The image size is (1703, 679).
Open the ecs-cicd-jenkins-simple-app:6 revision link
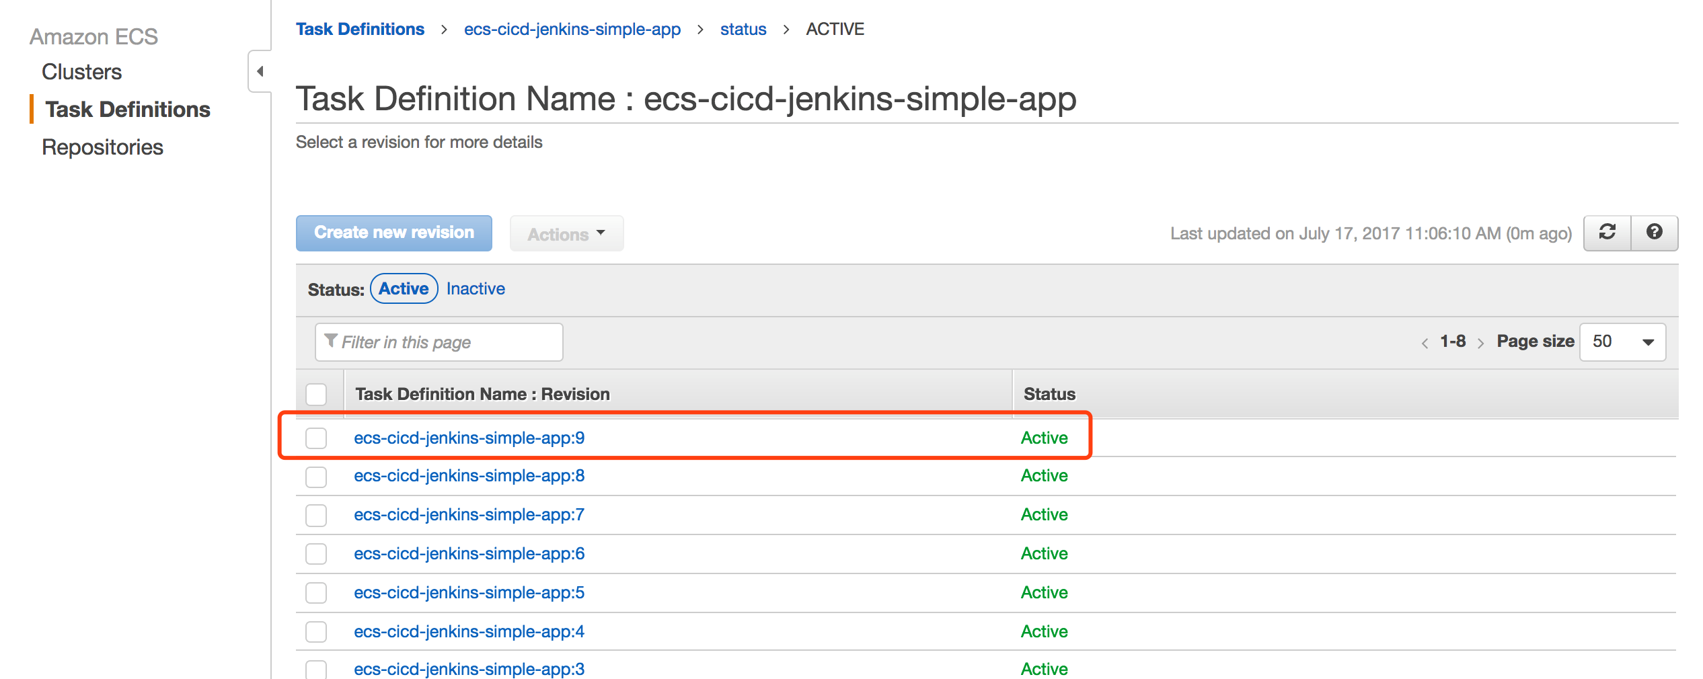tap(469, 553)
